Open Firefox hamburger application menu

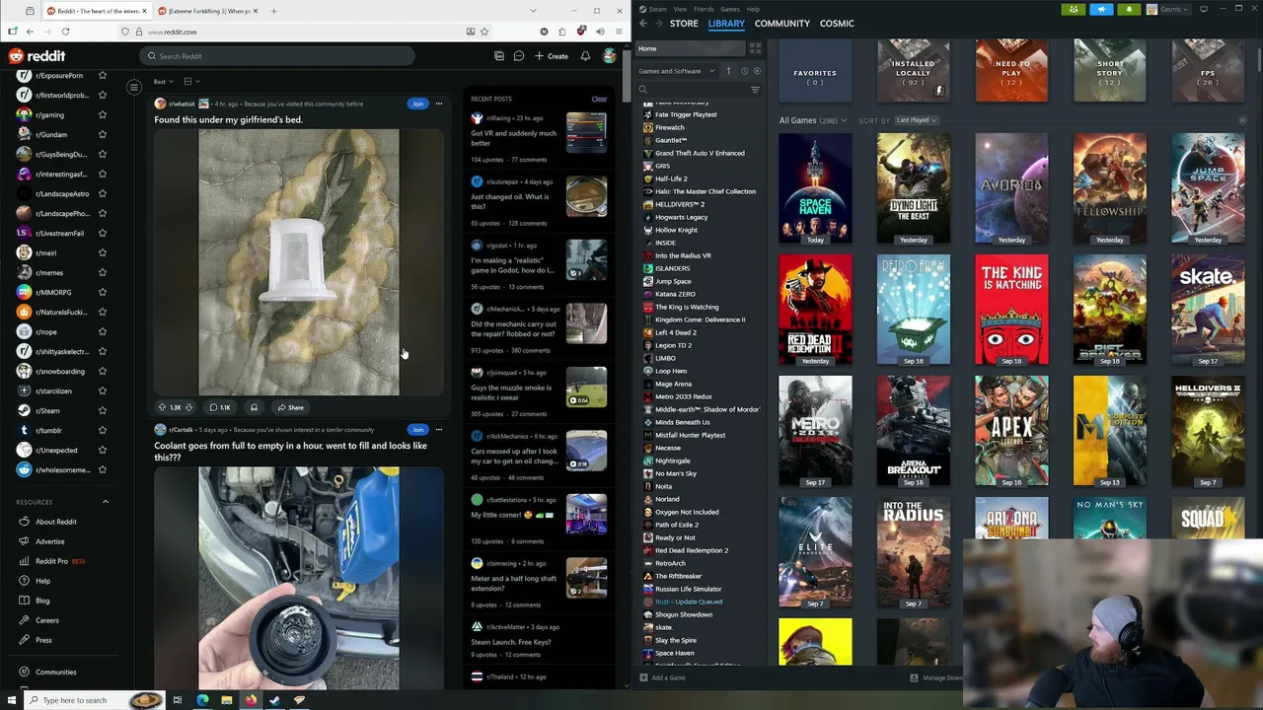click(x=617, y=32)
